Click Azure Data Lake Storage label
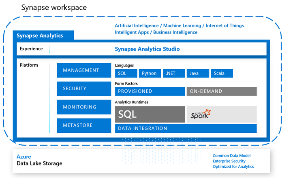293x178 pixels. pyautogui.click(x=39, y=160)
